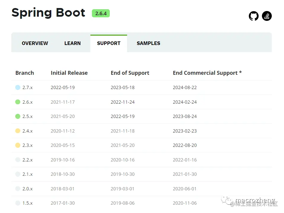The height and width of the screenshot is (213, 284).
Task: Click end of support date 2019-03-01
Action: [x=123, y=189]
